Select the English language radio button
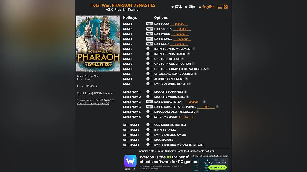This screenshot has height=172, width=307. 200,7
